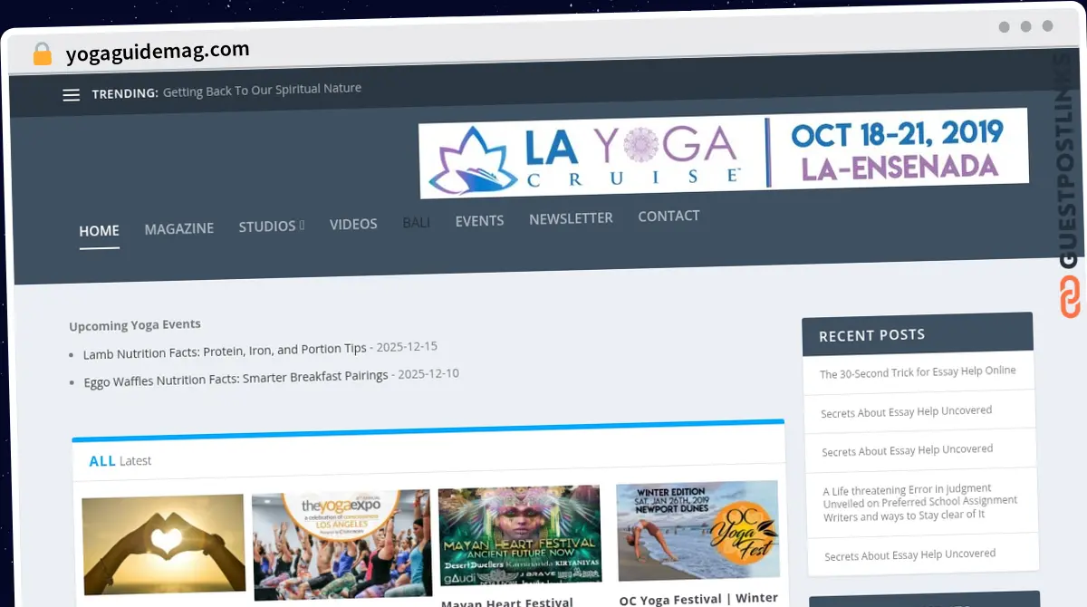The image size is (1087, 607).
Task: Open the NEWSLETTER menu item
Action: tap(571, 218)
